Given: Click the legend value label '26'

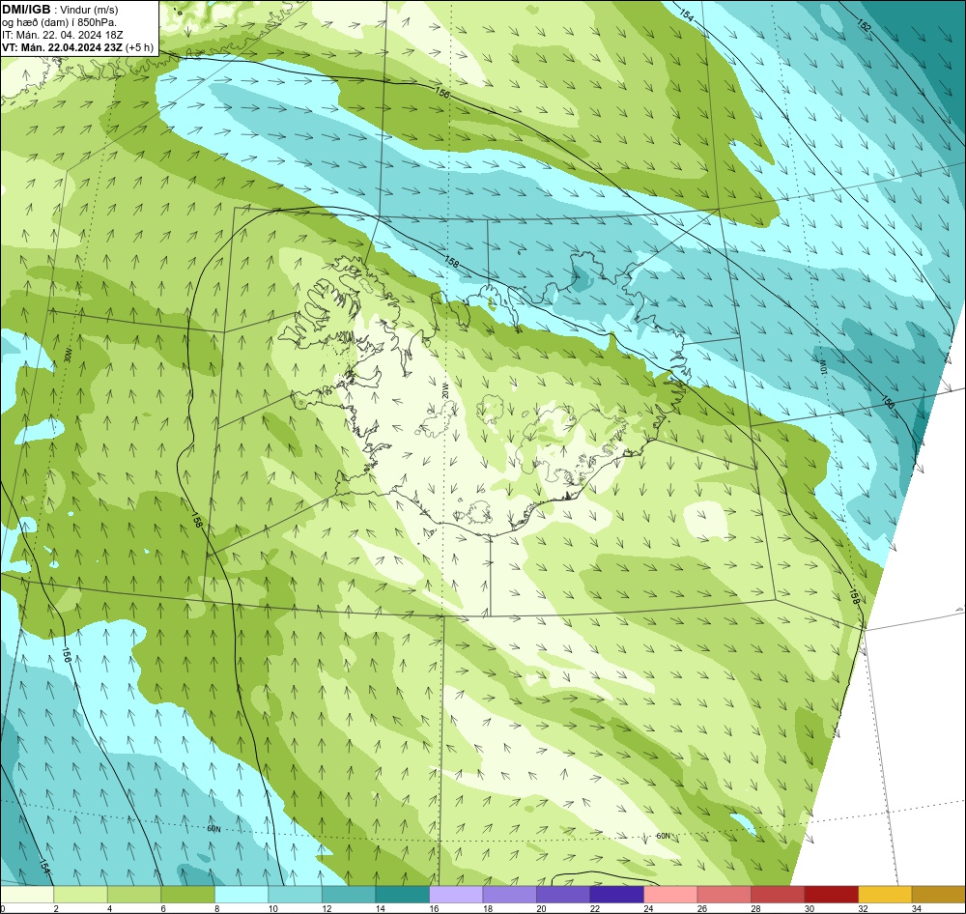Looking at the screenshot, I should click(x=701, y=908).
